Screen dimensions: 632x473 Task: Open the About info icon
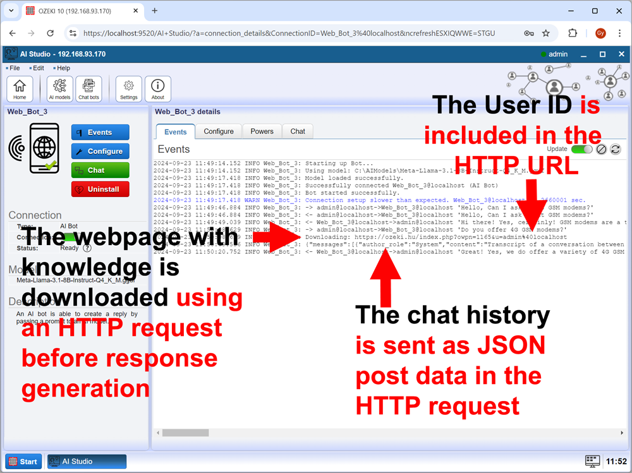click(x=157, y=88)
